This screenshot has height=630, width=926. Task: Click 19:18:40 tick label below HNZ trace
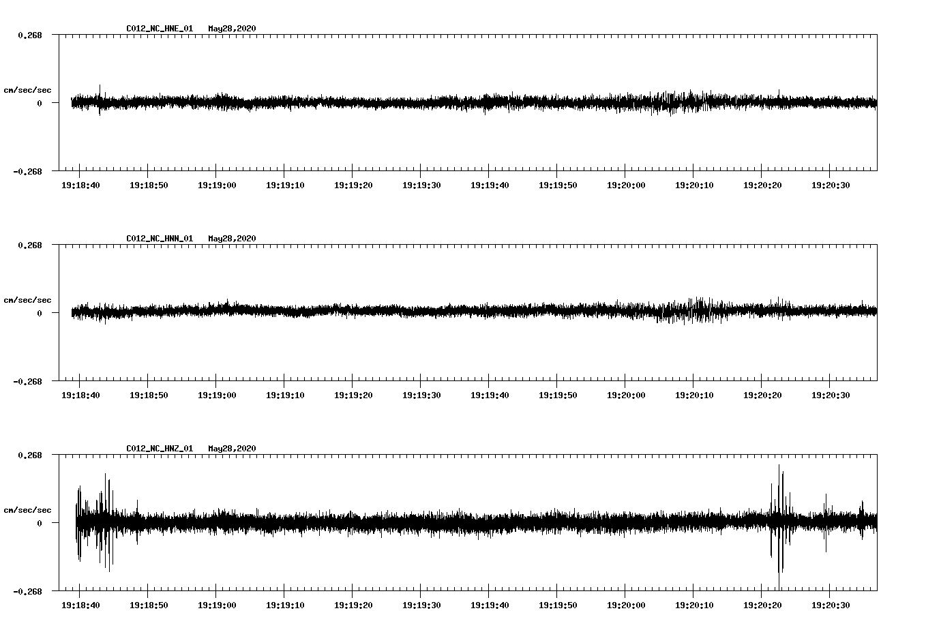pyautogui.click(x=80, y=605)
